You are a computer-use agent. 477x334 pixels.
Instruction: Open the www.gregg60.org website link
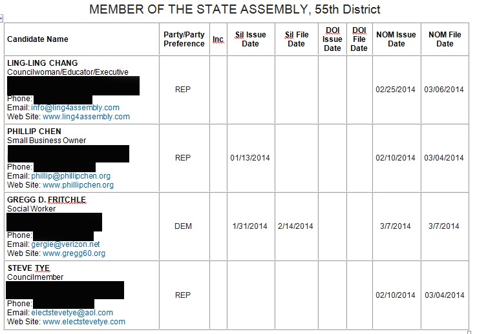point(74,253)
